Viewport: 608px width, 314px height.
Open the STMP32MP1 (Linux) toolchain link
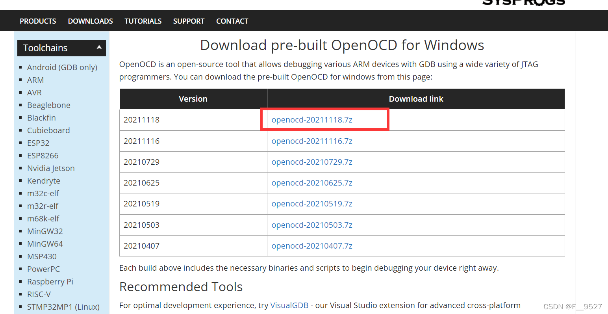point(63,307)
